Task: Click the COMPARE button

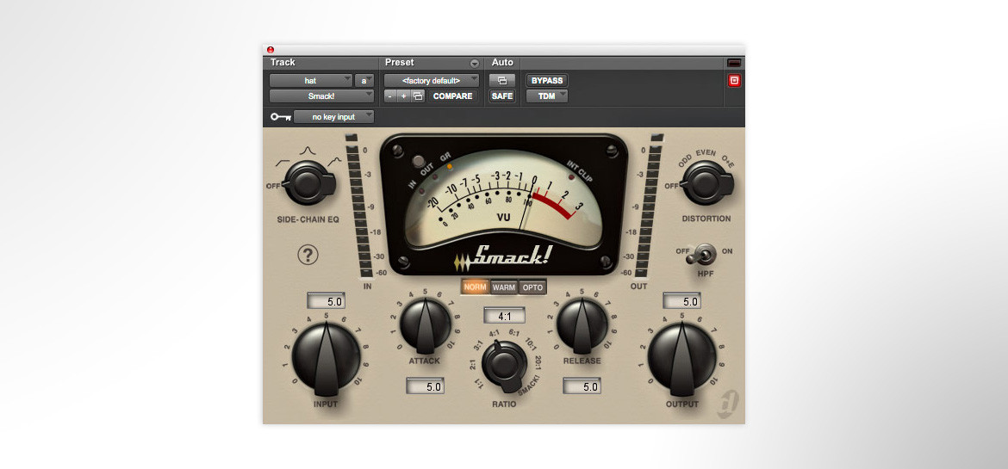Action: tap(452, 96)
